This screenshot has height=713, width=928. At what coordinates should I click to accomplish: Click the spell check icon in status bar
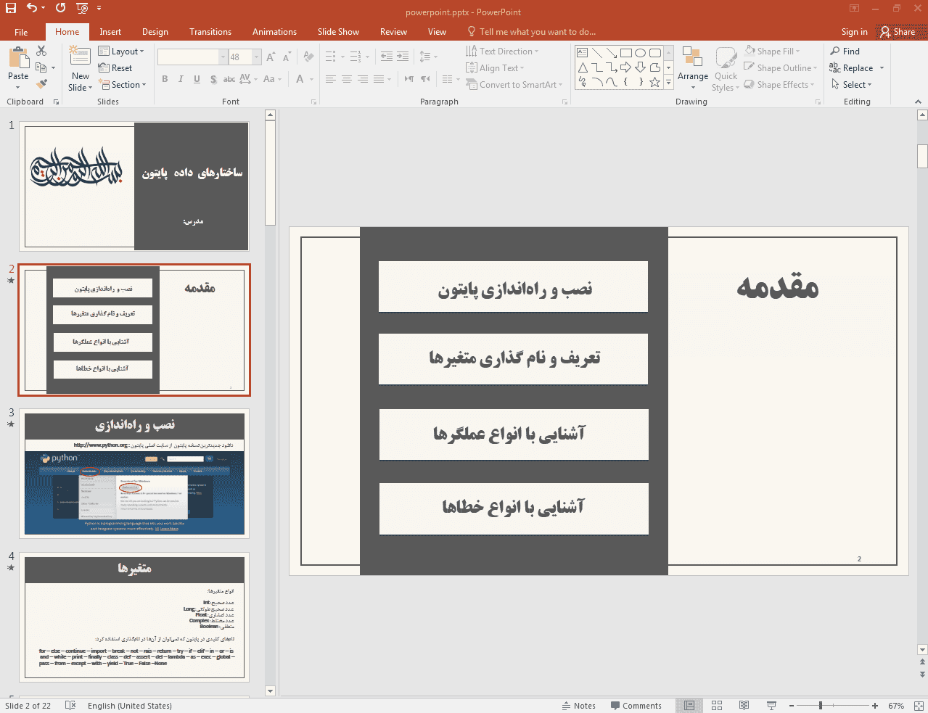[70, 705]
